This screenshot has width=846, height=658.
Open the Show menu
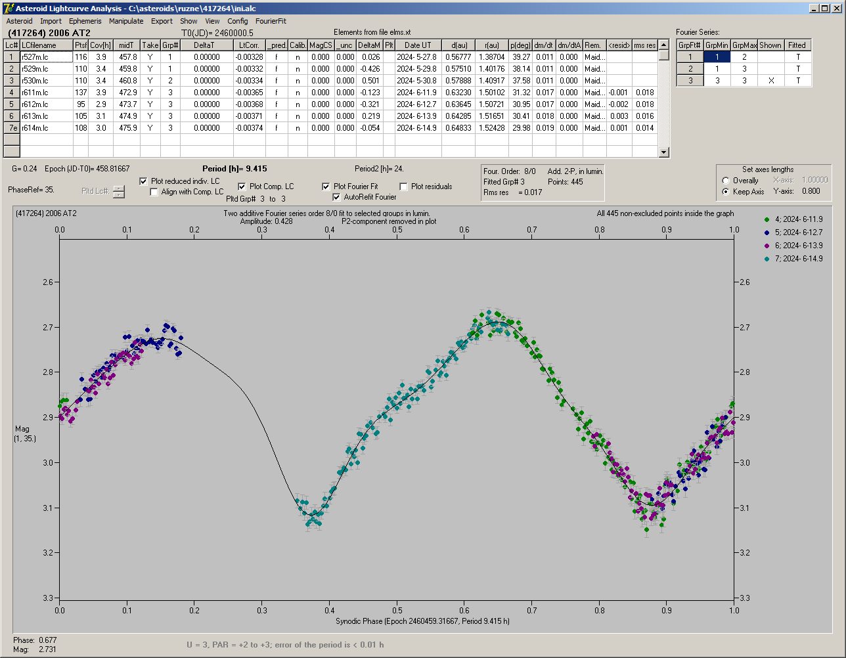[189, 21]
